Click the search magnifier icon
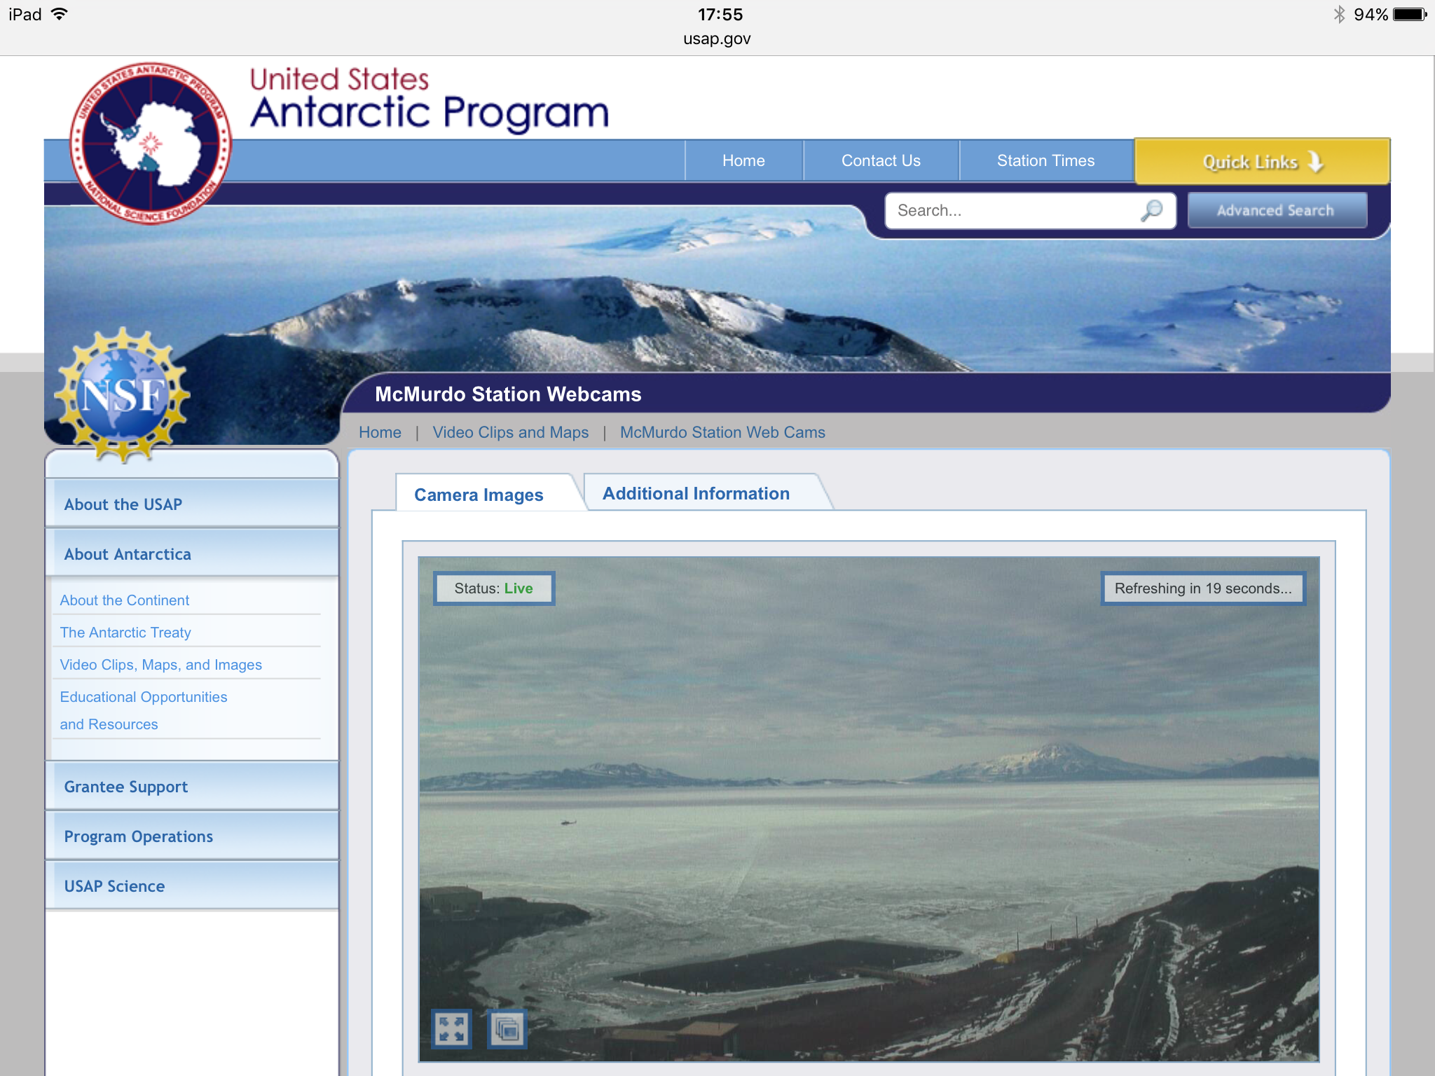Image resolution: width=1435 pixels, height=1076 pixels. 1151,210
